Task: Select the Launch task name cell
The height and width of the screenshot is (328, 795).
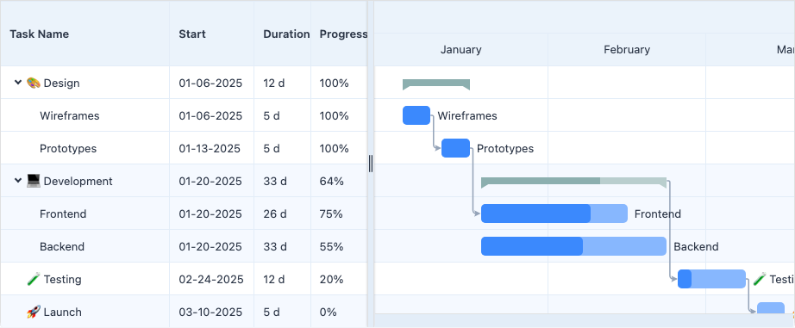Action: (x=85, y=312)
